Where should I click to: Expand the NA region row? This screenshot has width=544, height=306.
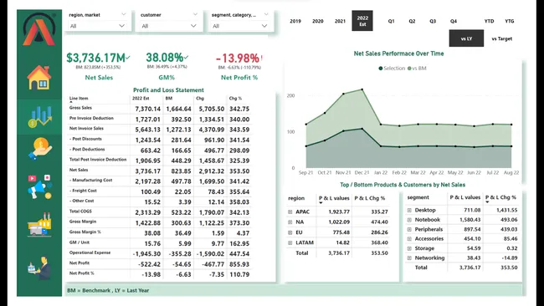click(290, 222)
